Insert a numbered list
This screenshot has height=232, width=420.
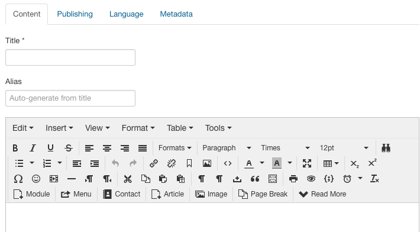pos(47,163)
